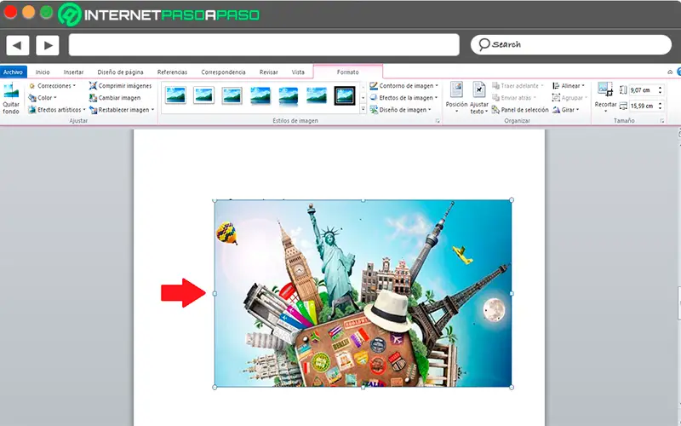Select the third image style thumbnail
This screenshot has height=426, width=681.
tap(232, 95)
